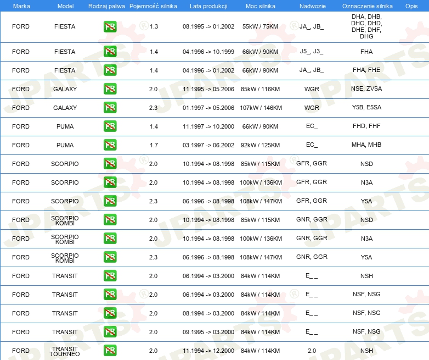Click the Opis column header
This screenshot has width=429, height=360.
click(411, 6)
